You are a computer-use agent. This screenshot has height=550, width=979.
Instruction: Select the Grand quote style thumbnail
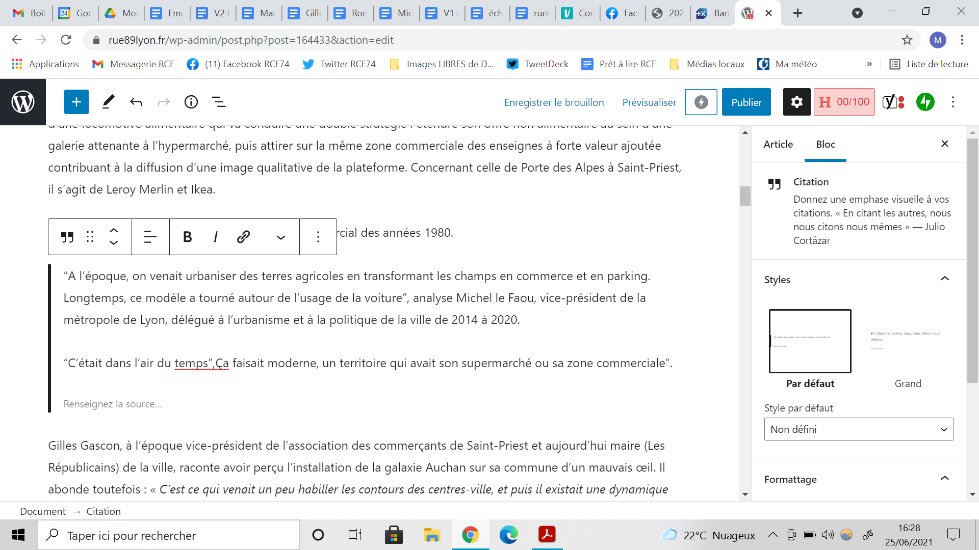[908, 341]
